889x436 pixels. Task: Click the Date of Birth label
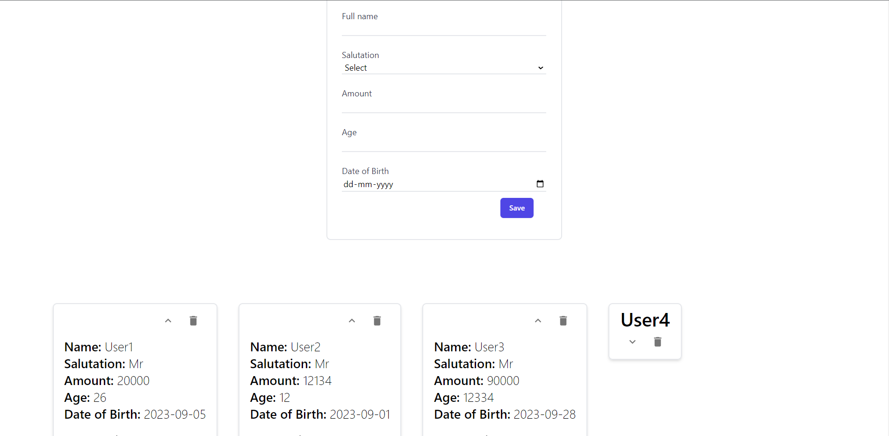(x=365, y=171)
